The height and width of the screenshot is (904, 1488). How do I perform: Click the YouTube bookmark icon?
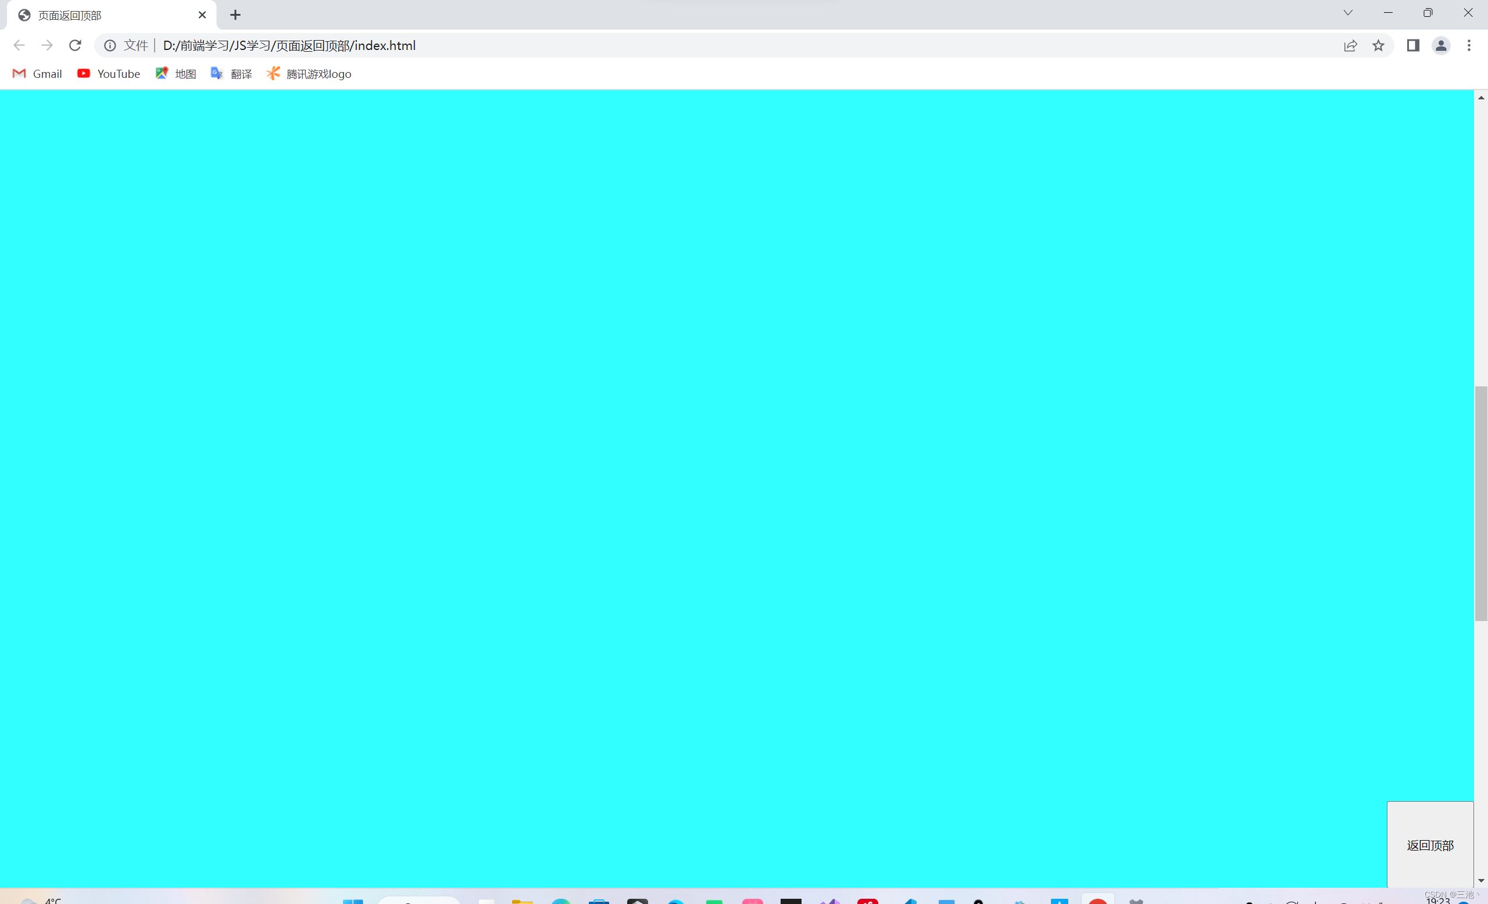(x=84, y=73)
